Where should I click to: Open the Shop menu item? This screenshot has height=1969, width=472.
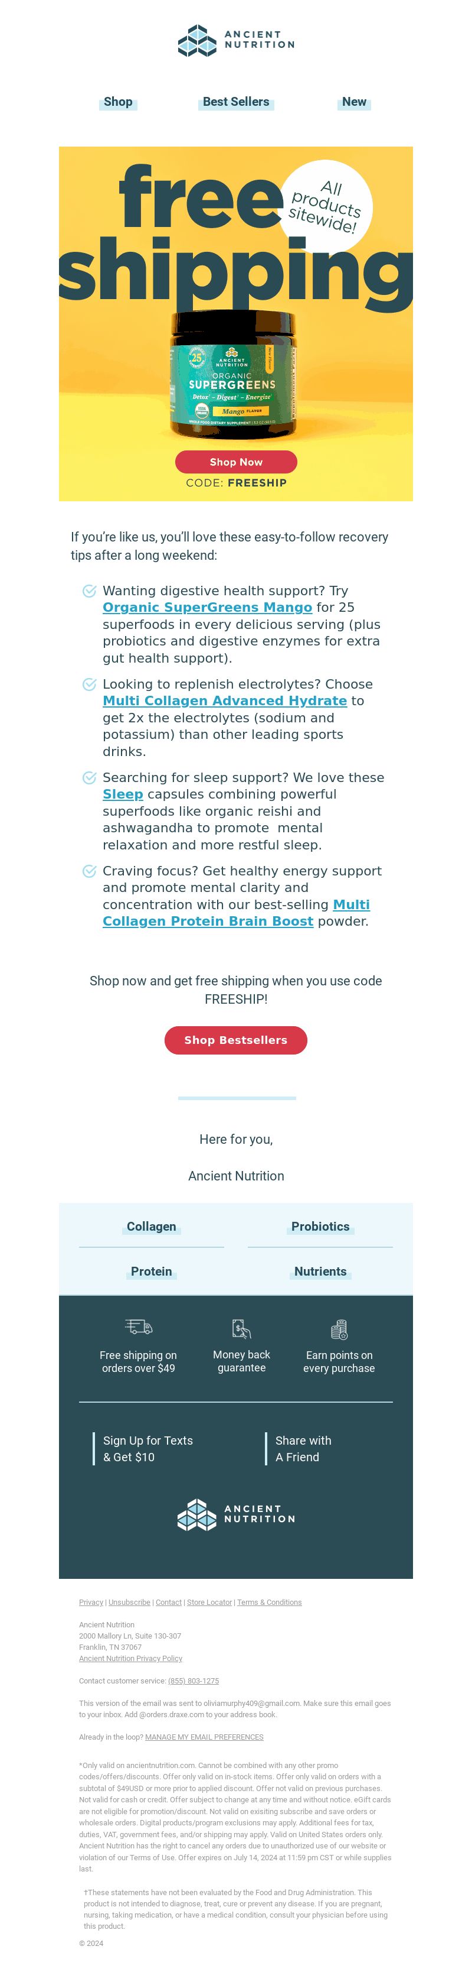click(x=118, y=102)
